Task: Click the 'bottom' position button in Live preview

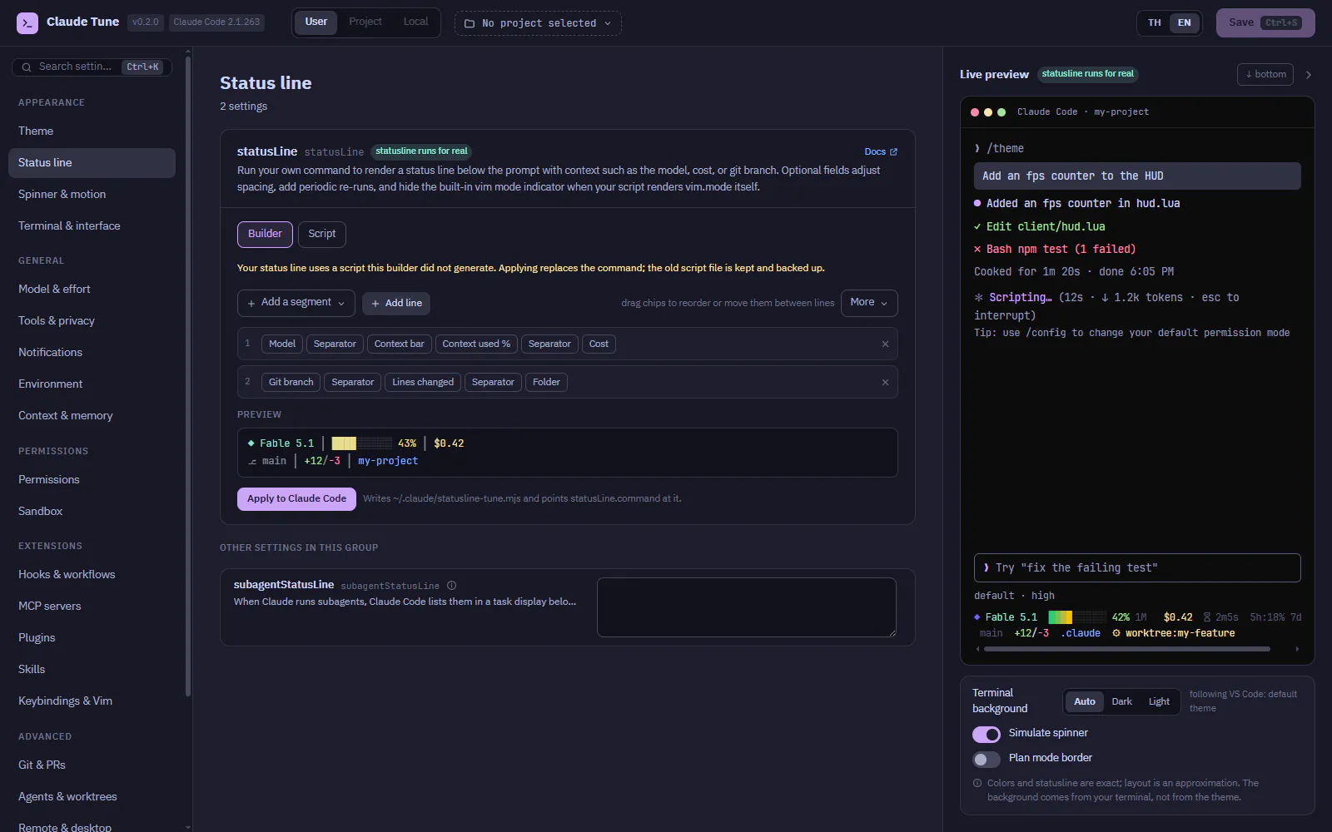Action: click(1265, 75)
